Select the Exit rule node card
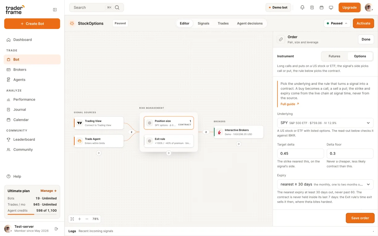This screenshot has width=378, height=236. 169,141
